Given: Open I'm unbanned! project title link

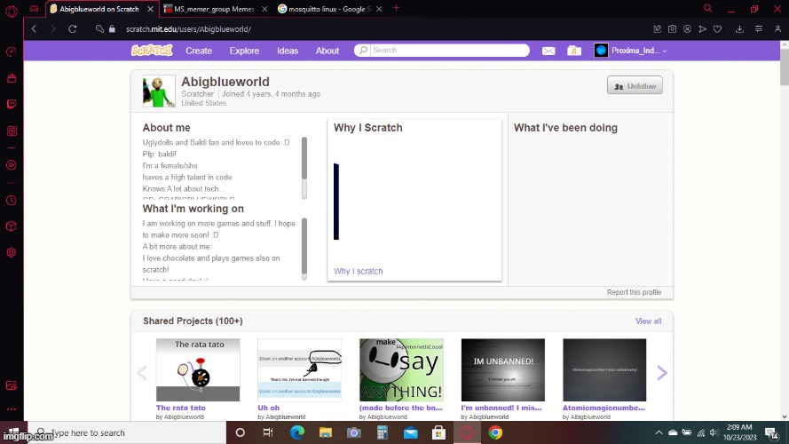Looking at the screenshot, I should coord(501,408).
